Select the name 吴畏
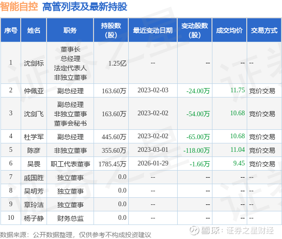282x239 pixels. [34, 164]
